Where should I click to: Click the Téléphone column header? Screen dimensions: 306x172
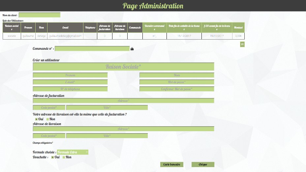click(90, 27)
